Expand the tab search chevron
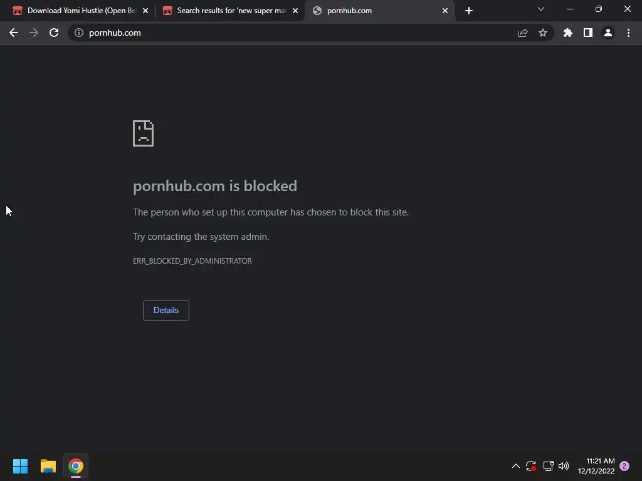The width and height of the screenshot is (642, 481). [x=541, y=9]
